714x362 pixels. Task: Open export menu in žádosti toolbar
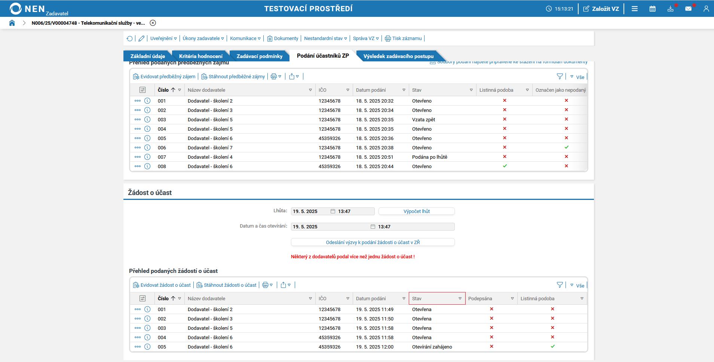(286, 285)
